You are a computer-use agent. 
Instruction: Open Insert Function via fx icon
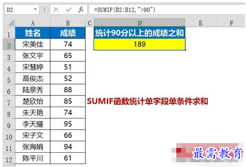pos(81,10)
